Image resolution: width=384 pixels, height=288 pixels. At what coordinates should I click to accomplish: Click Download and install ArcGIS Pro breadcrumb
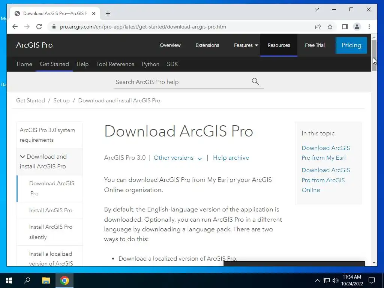tap(119, 100)
